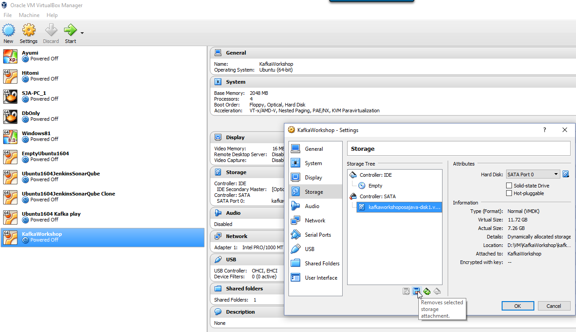Enable the Solid-state Drive checkbox
Screen dimensions: 576x332
[509, 186]
